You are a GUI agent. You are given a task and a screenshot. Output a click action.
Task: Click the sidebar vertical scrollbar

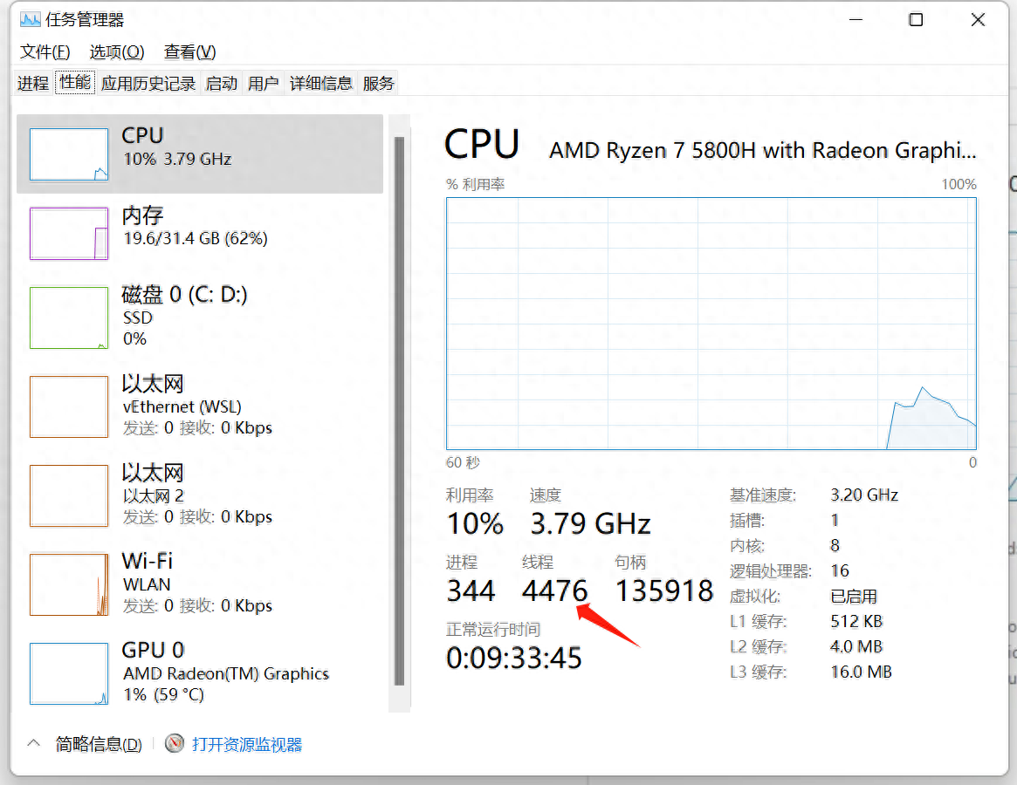point(400,412)
